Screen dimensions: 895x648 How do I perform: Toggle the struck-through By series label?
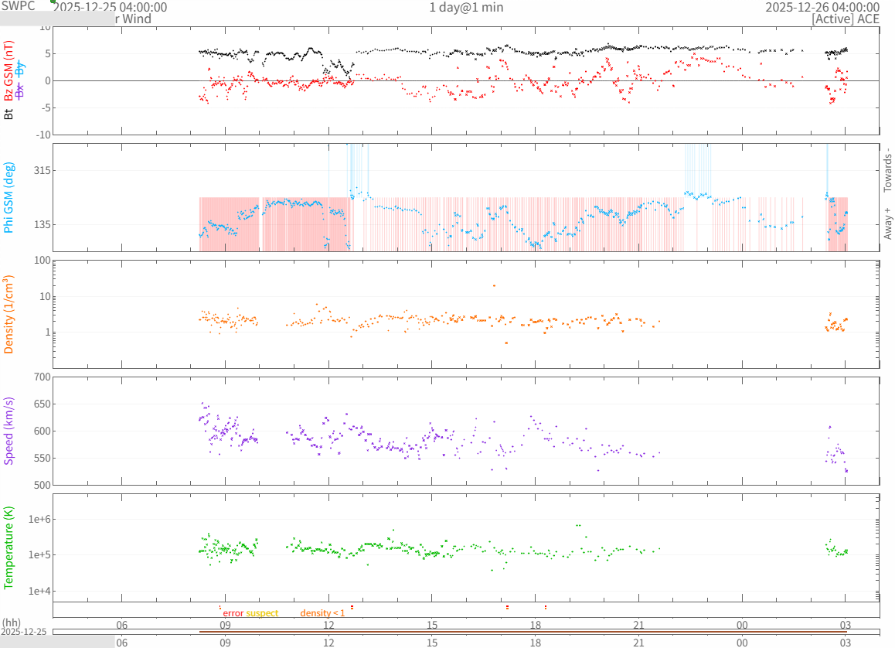pos(20,68)
